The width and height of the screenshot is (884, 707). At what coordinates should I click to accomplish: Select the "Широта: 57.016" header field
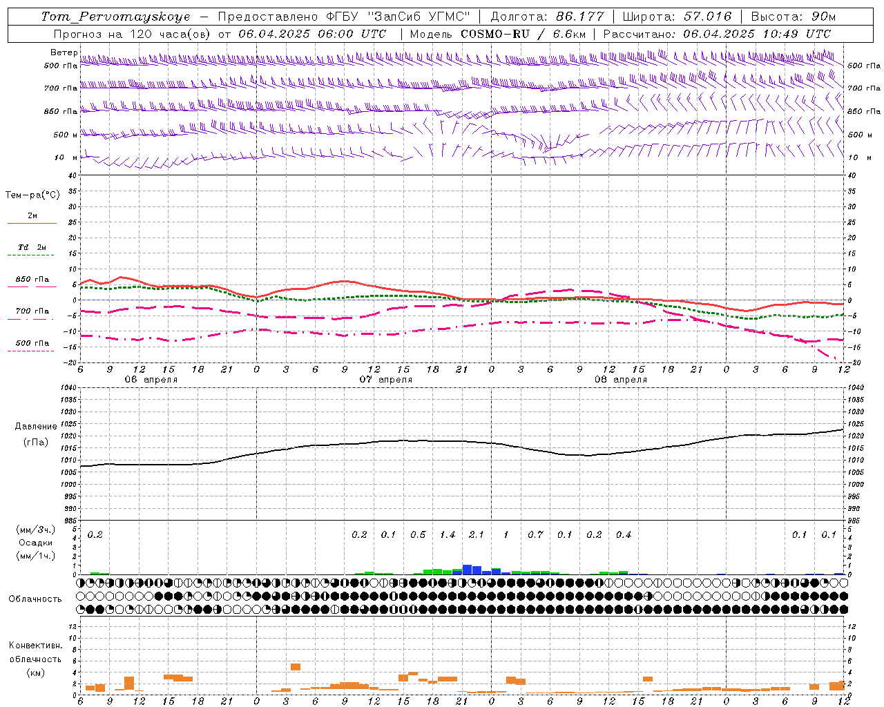[677, 17]
